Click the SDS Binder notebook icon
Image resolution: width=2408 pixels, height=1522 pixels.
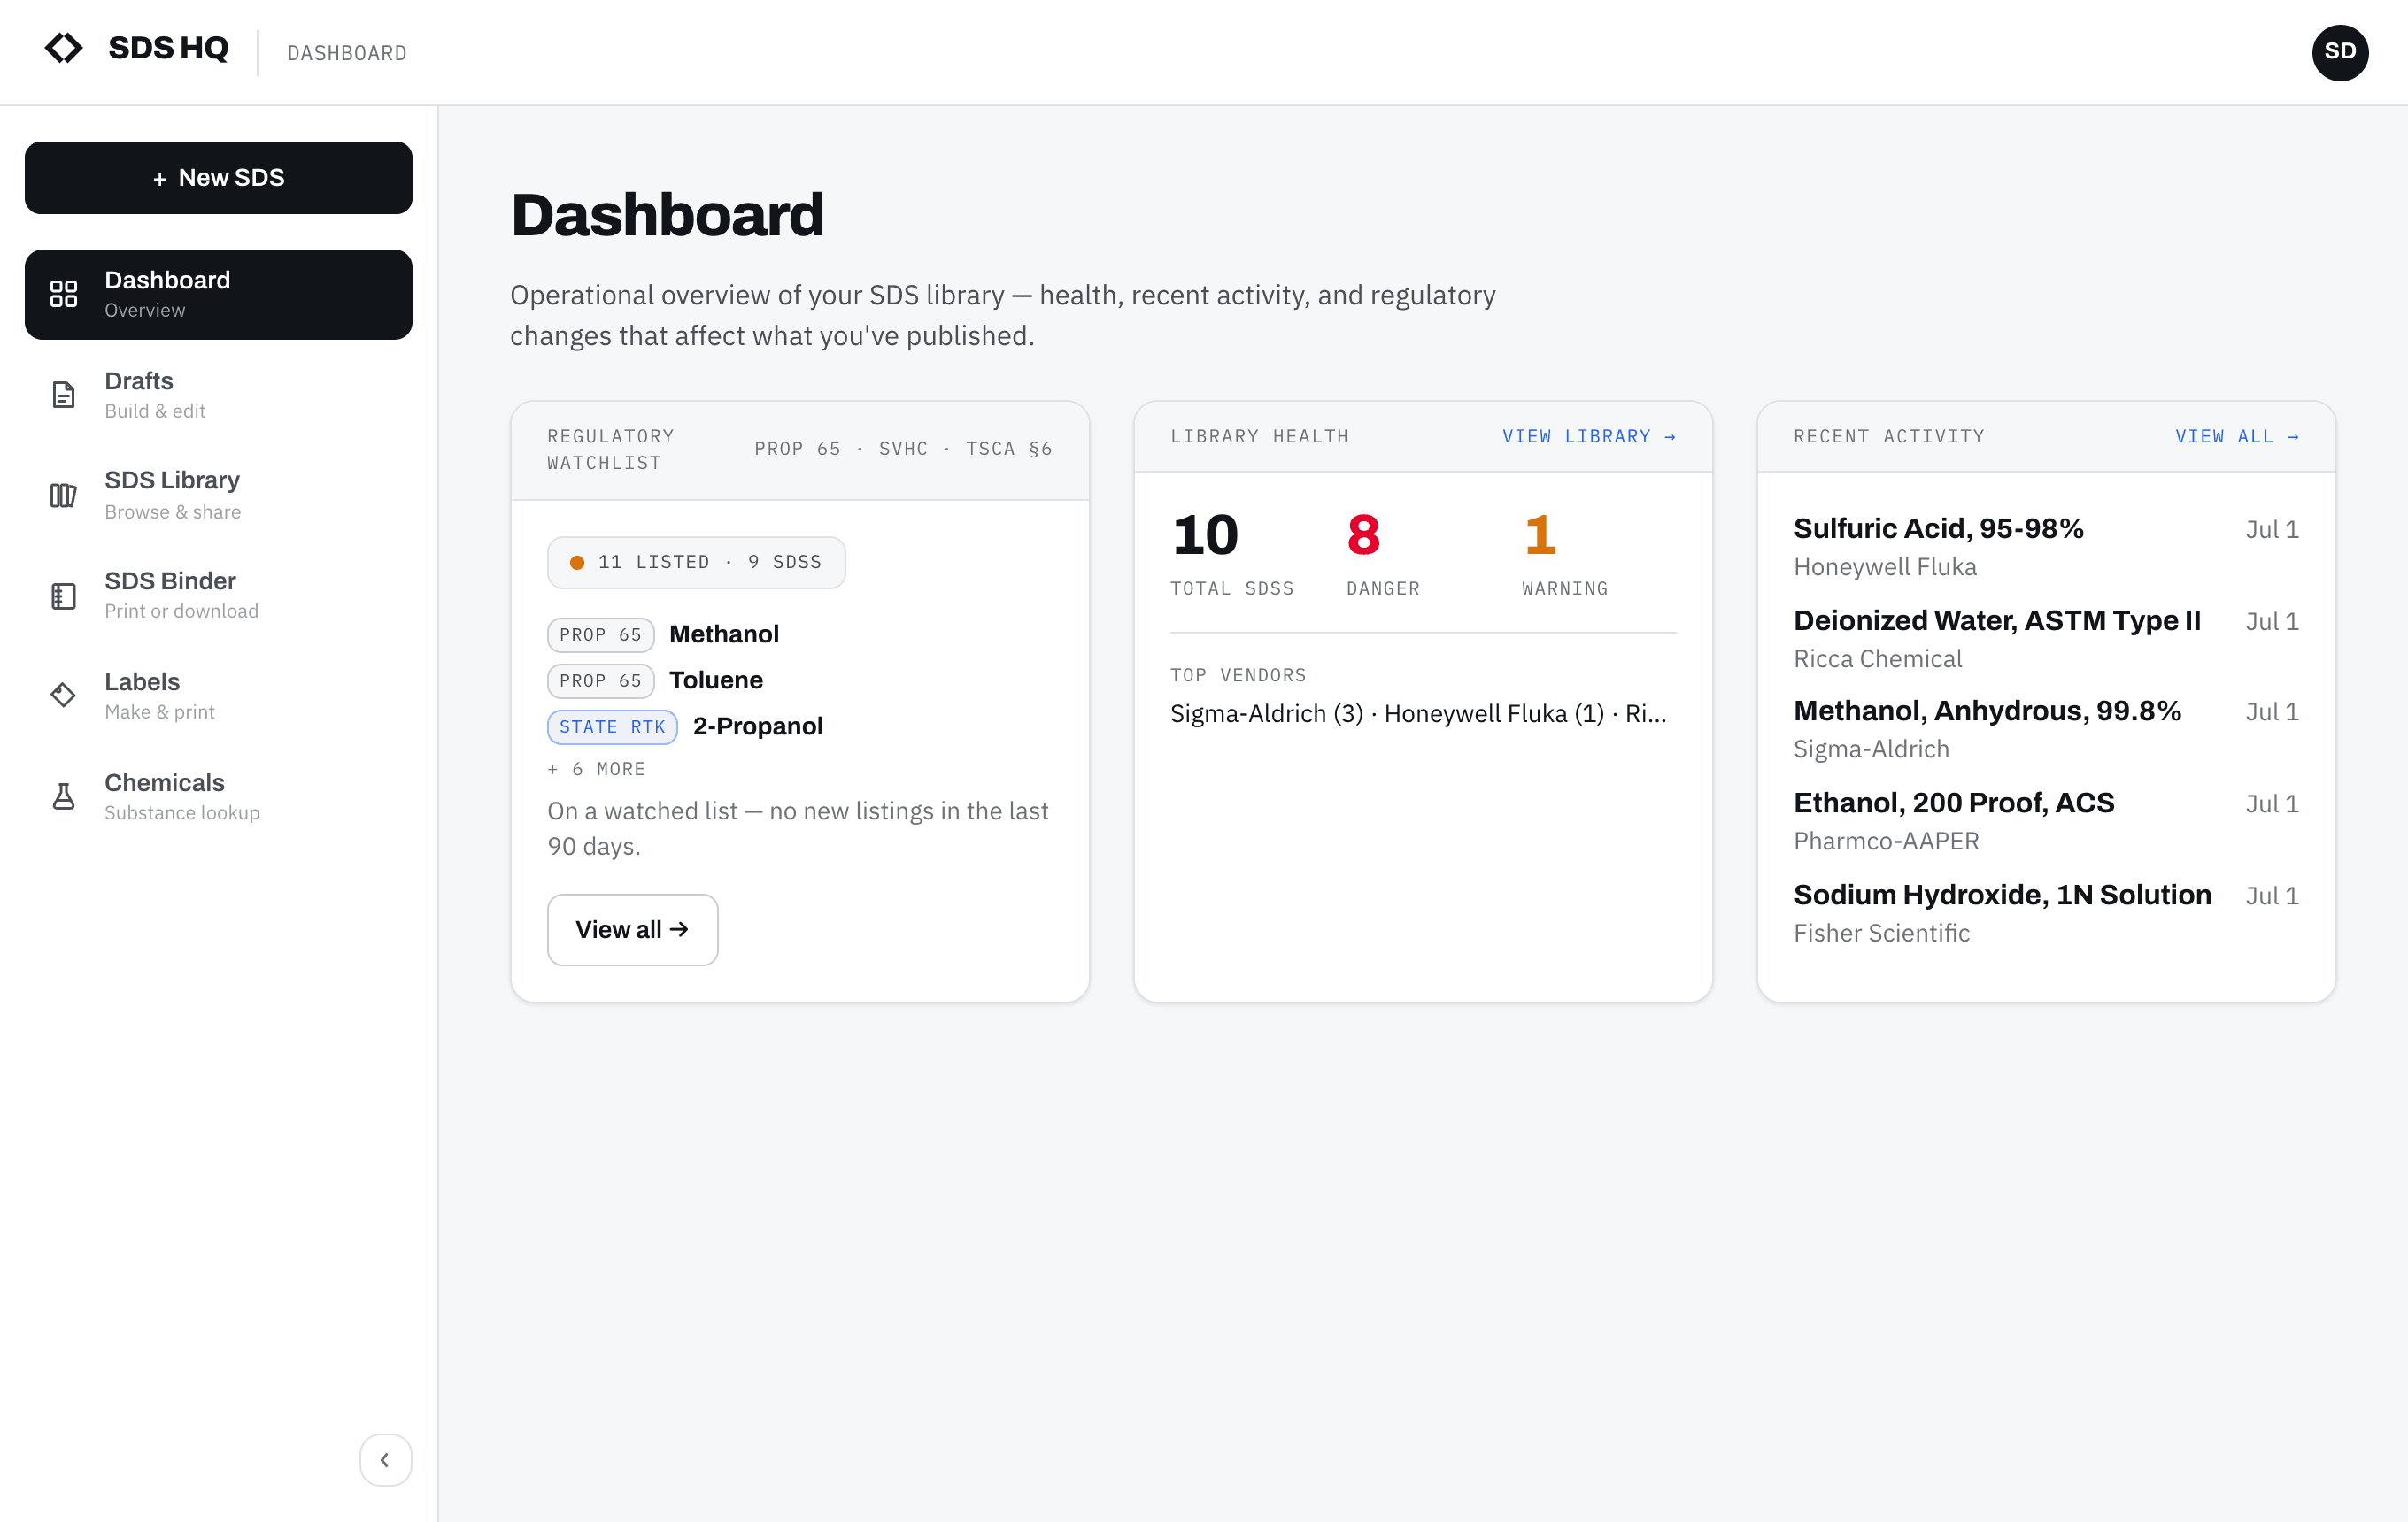[64, 596]
